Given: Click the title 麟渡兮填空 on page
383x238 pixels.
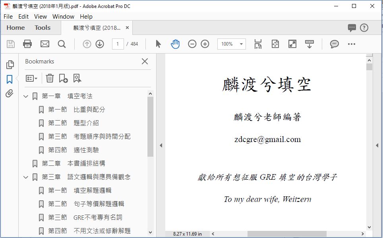Looking at the screenshot, I should (x=267, y=84).
